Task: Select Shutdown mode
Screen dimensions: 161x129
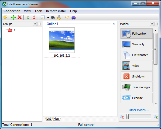Action: pos(136,76)
